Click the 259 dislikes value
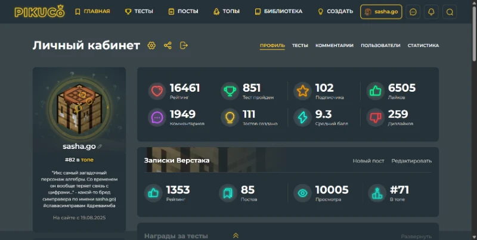Screen dimensions: 477x240 tap(398, 114)
